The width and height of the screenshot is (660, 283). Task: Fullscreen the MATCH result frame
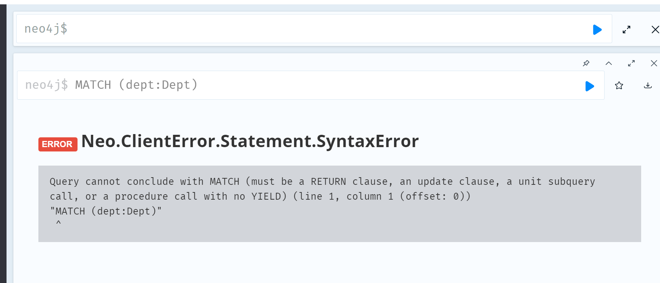point(631,63)
